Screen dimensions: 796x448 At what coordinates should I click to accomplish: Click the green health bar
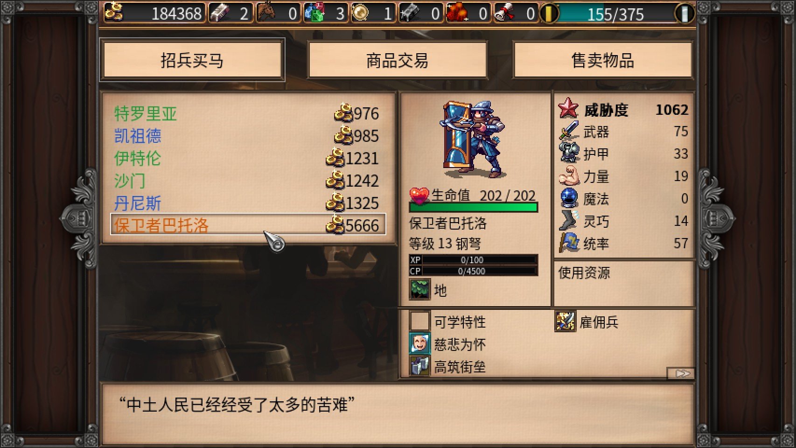[x=473, y=207]
